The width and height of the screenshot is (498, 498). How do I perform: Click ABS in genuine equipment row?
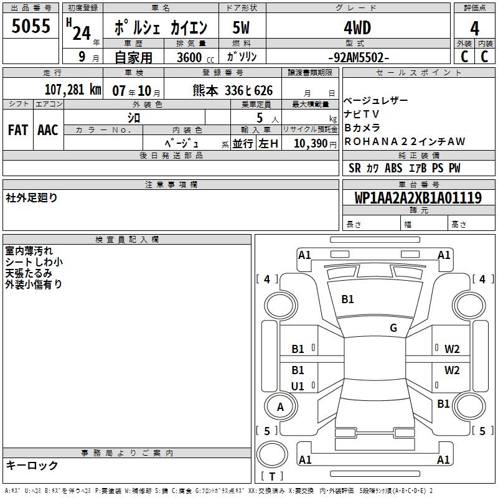tap(393, 168)
